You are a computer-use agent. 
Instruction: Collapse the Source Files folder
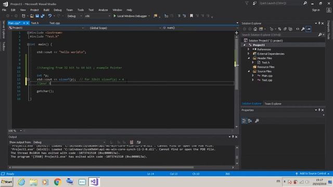[x=249, y=71]
